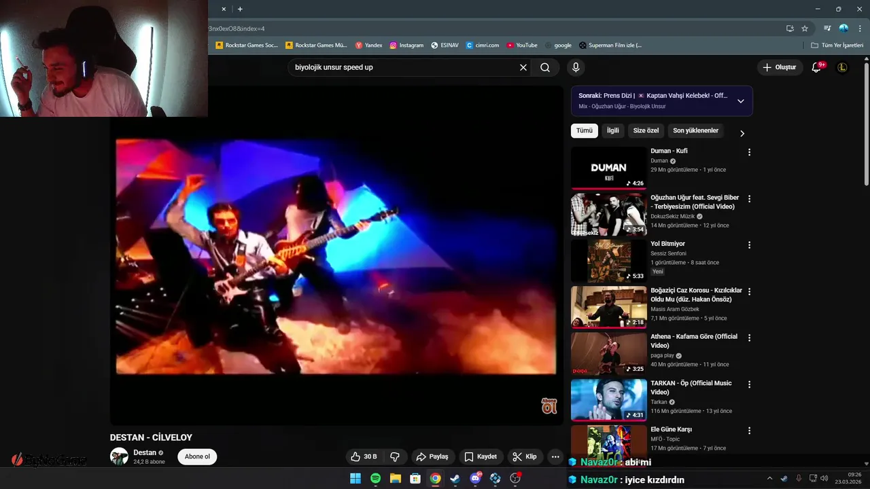Screen dimensions: 870x489
Task: Open Duman - Kufi video thumbnail
Action: tap(608, 168)
